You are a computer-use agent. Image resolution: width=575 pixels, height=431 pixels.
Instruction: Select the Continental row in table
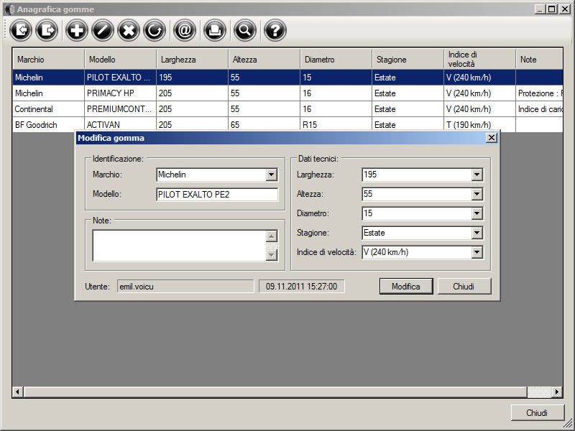(x=288, y=109)
